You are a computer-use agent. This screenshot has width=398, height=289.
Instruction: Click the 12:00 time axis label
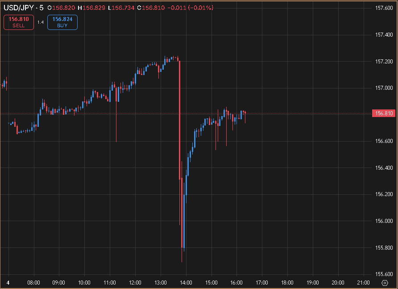135,283
